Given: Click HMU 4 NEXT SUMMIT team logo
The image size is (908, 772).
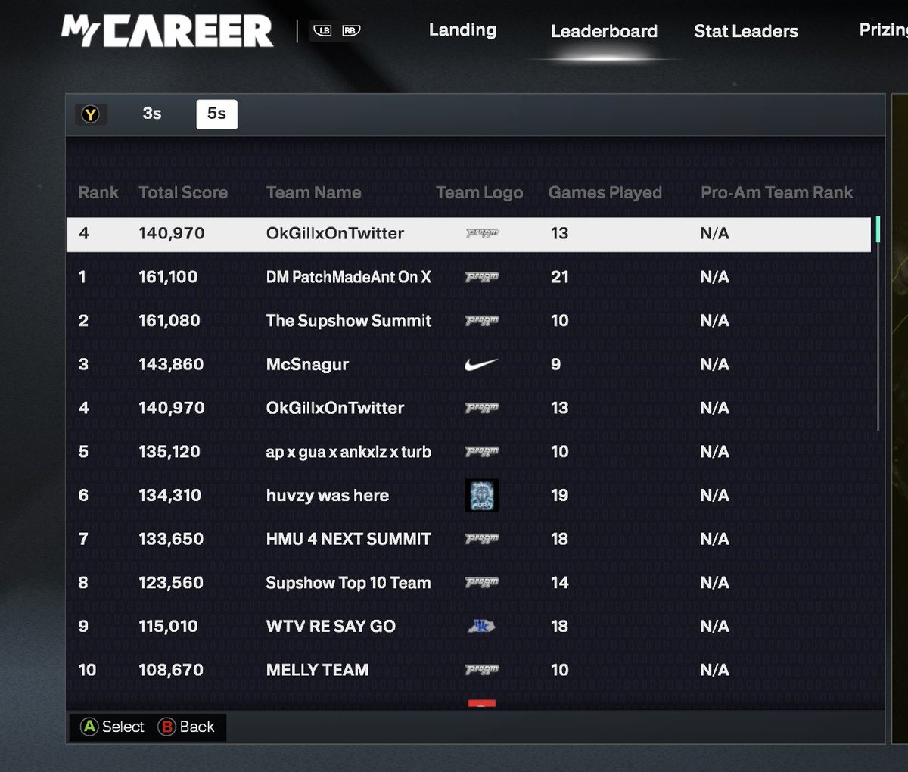Looking at the screenshot, I should (482, 539).
